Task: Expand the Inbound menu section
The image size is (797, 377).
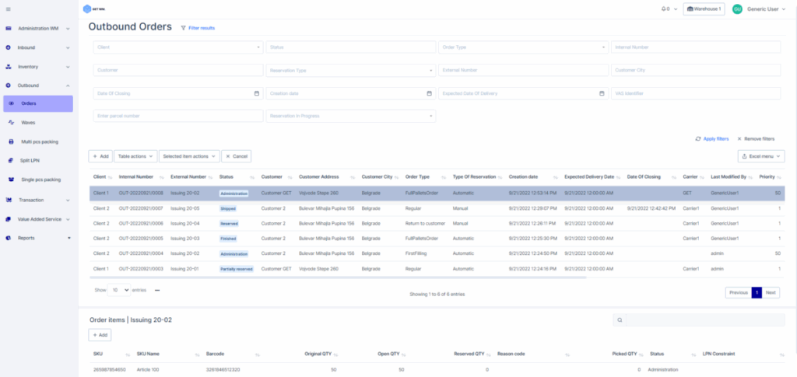Action: [68, 47]
